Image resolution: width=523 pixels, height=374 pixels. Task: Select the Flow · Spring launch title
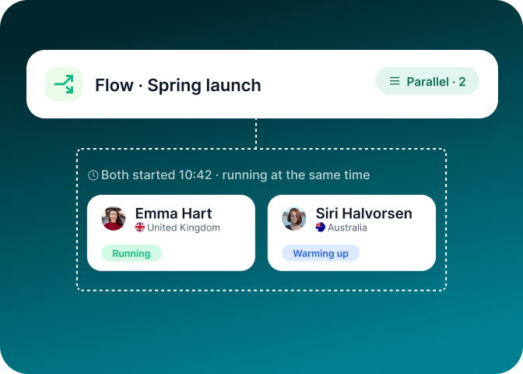click(177, 85)
